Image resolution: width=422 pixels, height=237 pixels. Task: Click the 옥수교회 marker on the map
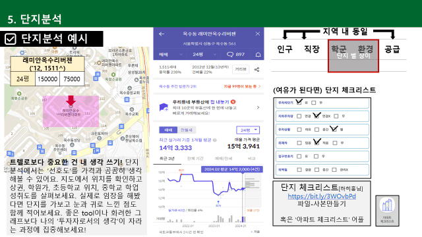[x=132, y=109]
